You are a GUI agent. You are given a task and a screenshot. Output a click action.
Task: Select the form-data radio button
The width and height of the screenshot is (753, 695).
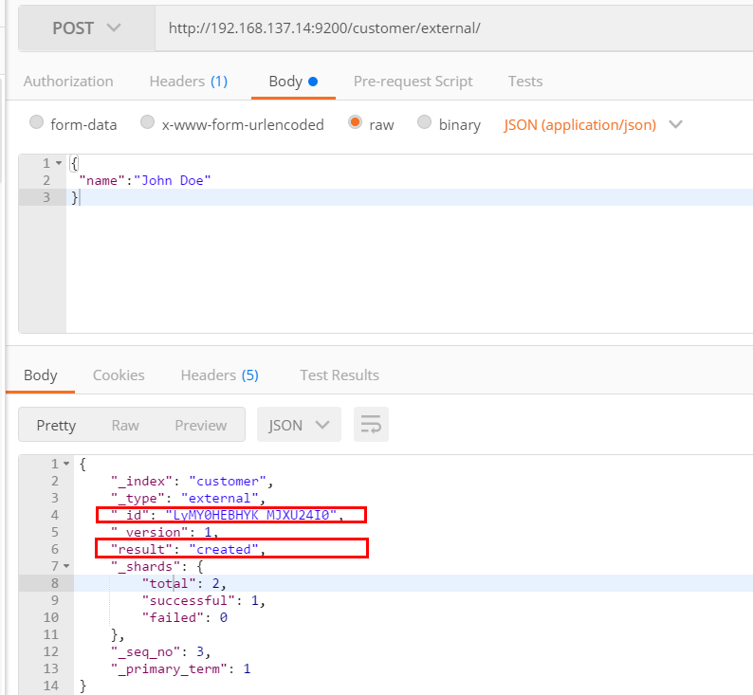pyautogui.click(x=36, y=123)
